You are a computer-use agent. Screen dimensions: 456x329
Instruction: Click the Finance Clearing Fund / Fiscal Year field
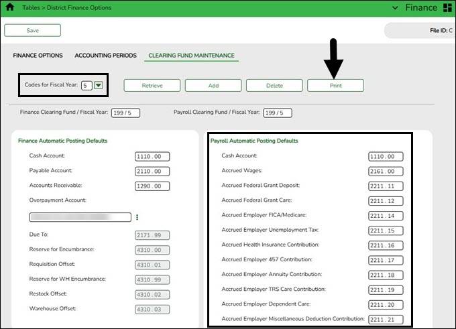click(x=125, y=113)
